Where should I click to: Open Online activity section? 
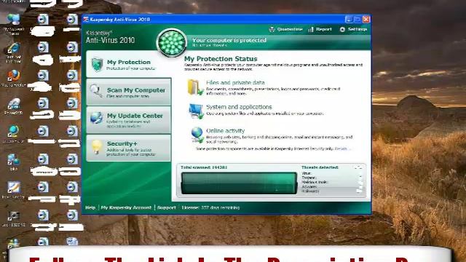[225, 131]
